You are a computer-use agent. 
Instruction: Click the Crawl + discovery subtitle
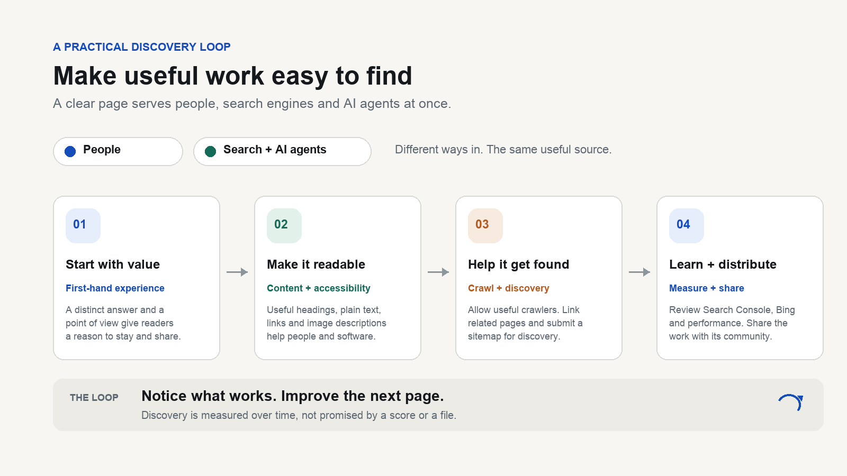(509, 288)
